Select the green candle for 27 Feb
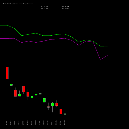 click(40, 94)
